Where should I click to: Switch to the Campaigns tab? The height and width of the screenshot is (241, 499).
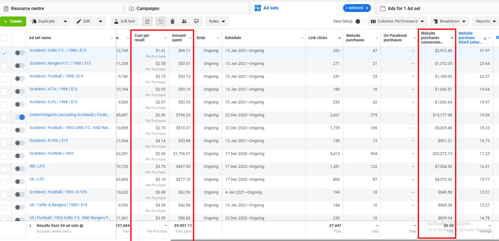pyautogui.click(x=148, y=8)
